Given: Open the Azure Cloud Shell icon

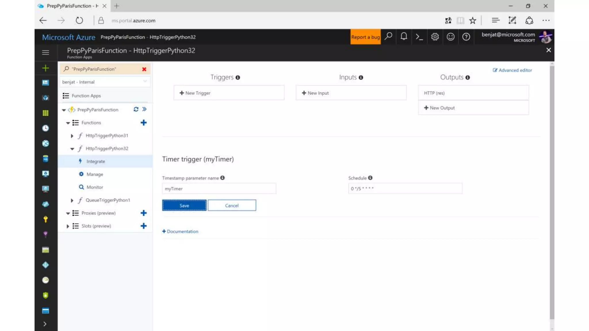Looking at the screenshot, I should point(419,37).
